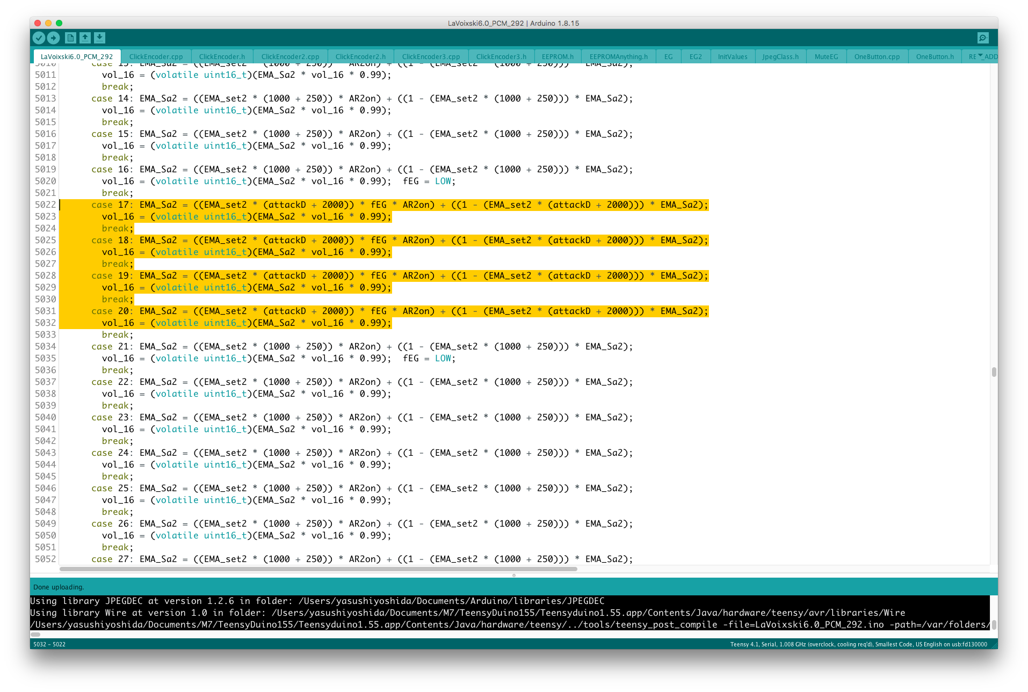Click 'fEG = LOW;' on line 5020

point(429,181)
